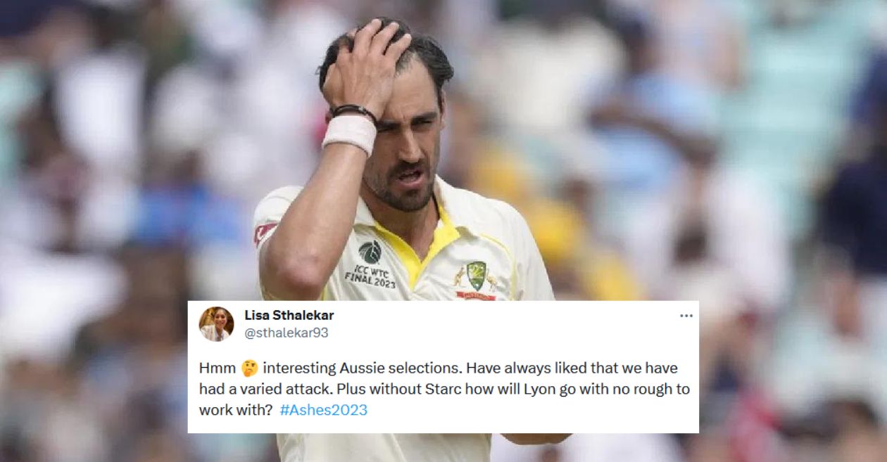Click the white wristband on the player's wrist
The image size is (887, 462).
tap(350, 133)
